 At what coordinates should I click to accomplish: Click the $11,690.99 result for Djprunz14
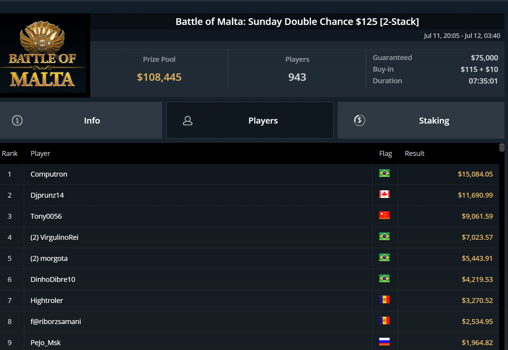[475, 195]
